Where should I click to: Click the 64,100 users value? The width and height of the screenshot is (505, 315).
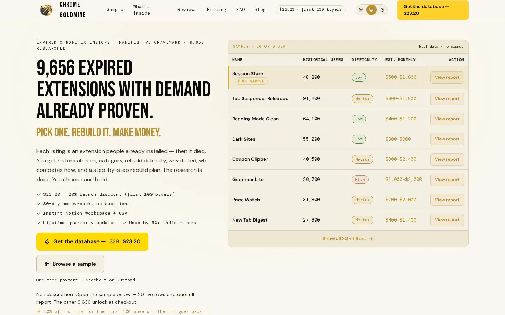click(311, 119)
